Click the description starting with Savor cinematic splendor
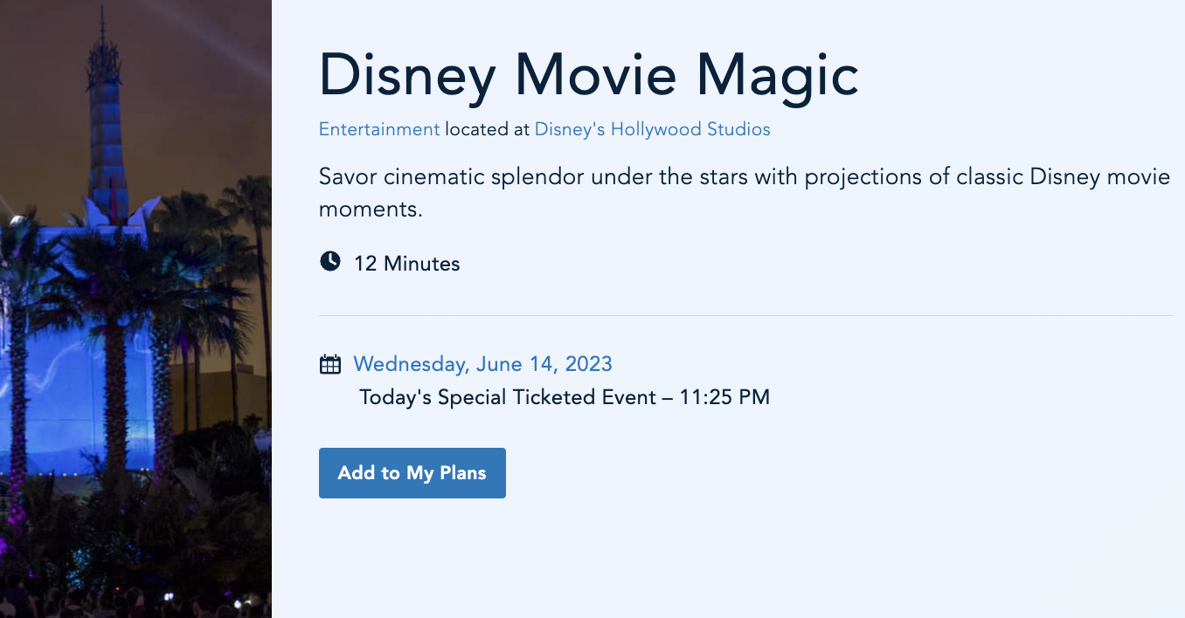Viewport: 1185px width, 618px height. [x=743, y=177]
